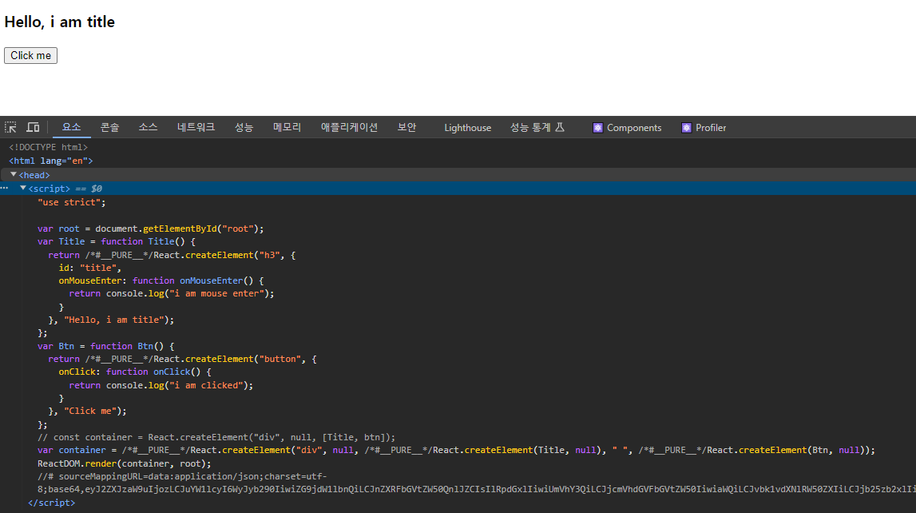Click the onClick function line

click(135, 372)
